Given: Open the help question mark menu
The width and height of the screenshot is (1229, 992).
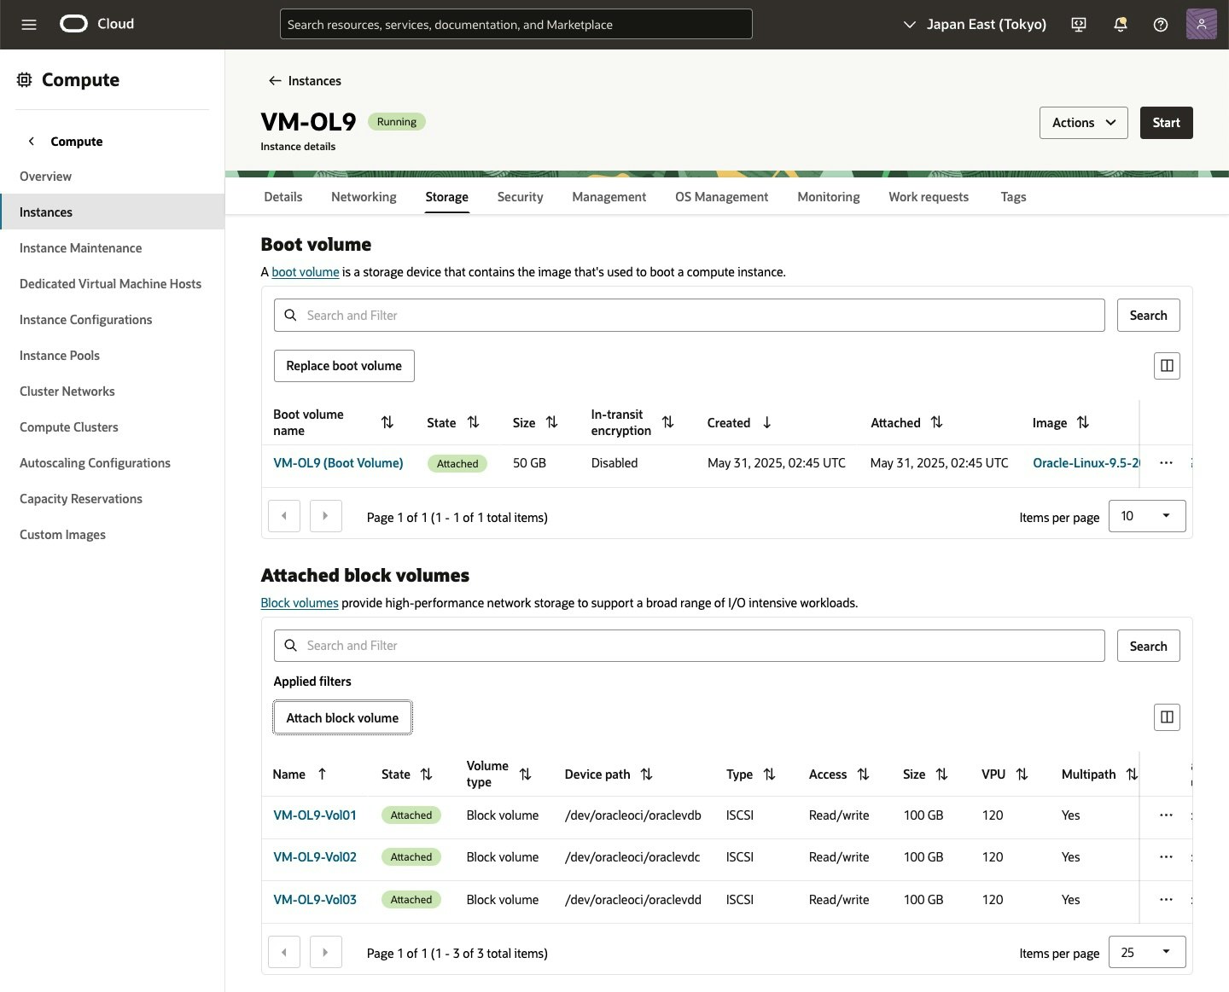Looking at the screenshot, I should 1161,25.
